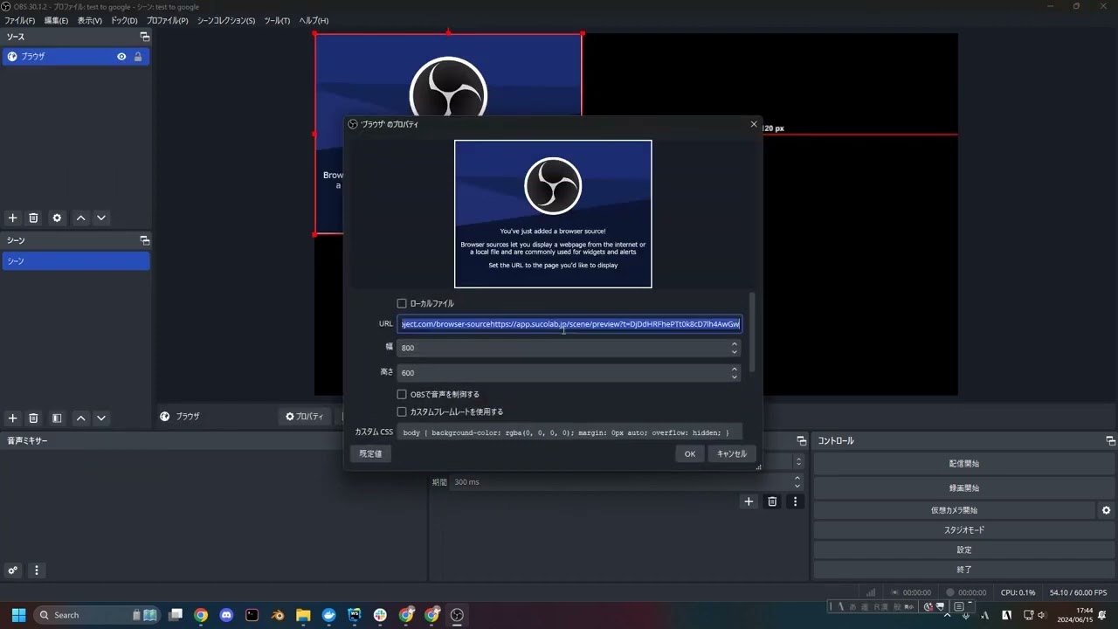Screen dimensions: 1118x629
Task: Move scene down in the Scenes panel
Action: click(101, 418)
